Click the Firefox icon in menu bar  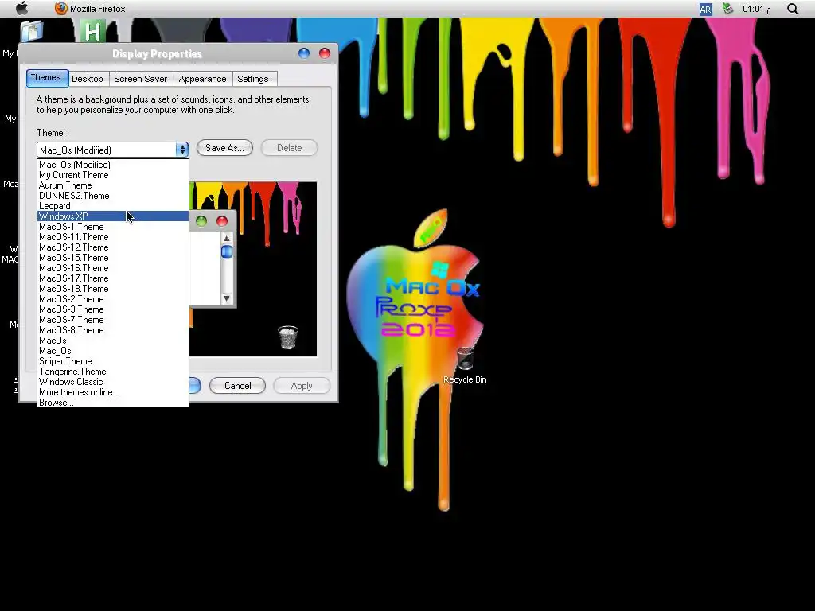click(x=60, y=8)
